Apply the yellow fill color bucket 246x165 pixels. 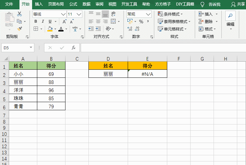tap(50, 29)
